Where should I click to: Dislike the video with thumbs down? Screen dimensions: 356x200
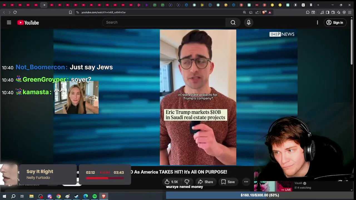187,182
